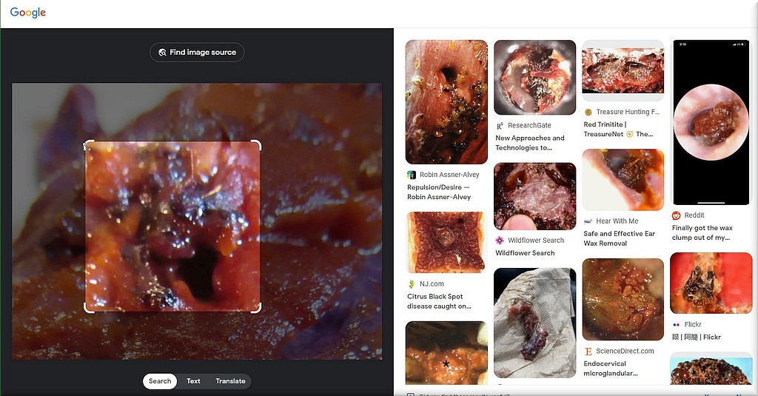
Task: Switch to the Translate tab
Action: tap(230, 381)
